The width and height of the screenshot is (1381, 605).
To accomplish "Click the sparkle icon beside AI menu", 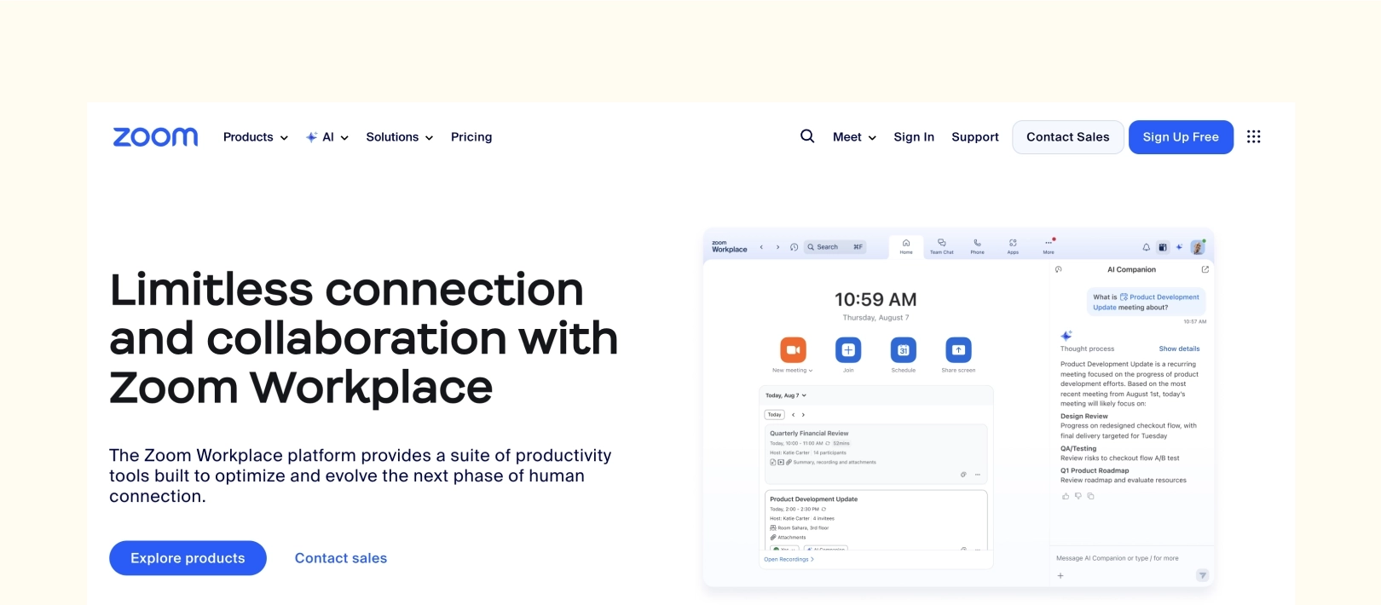I will coord(312,137).
